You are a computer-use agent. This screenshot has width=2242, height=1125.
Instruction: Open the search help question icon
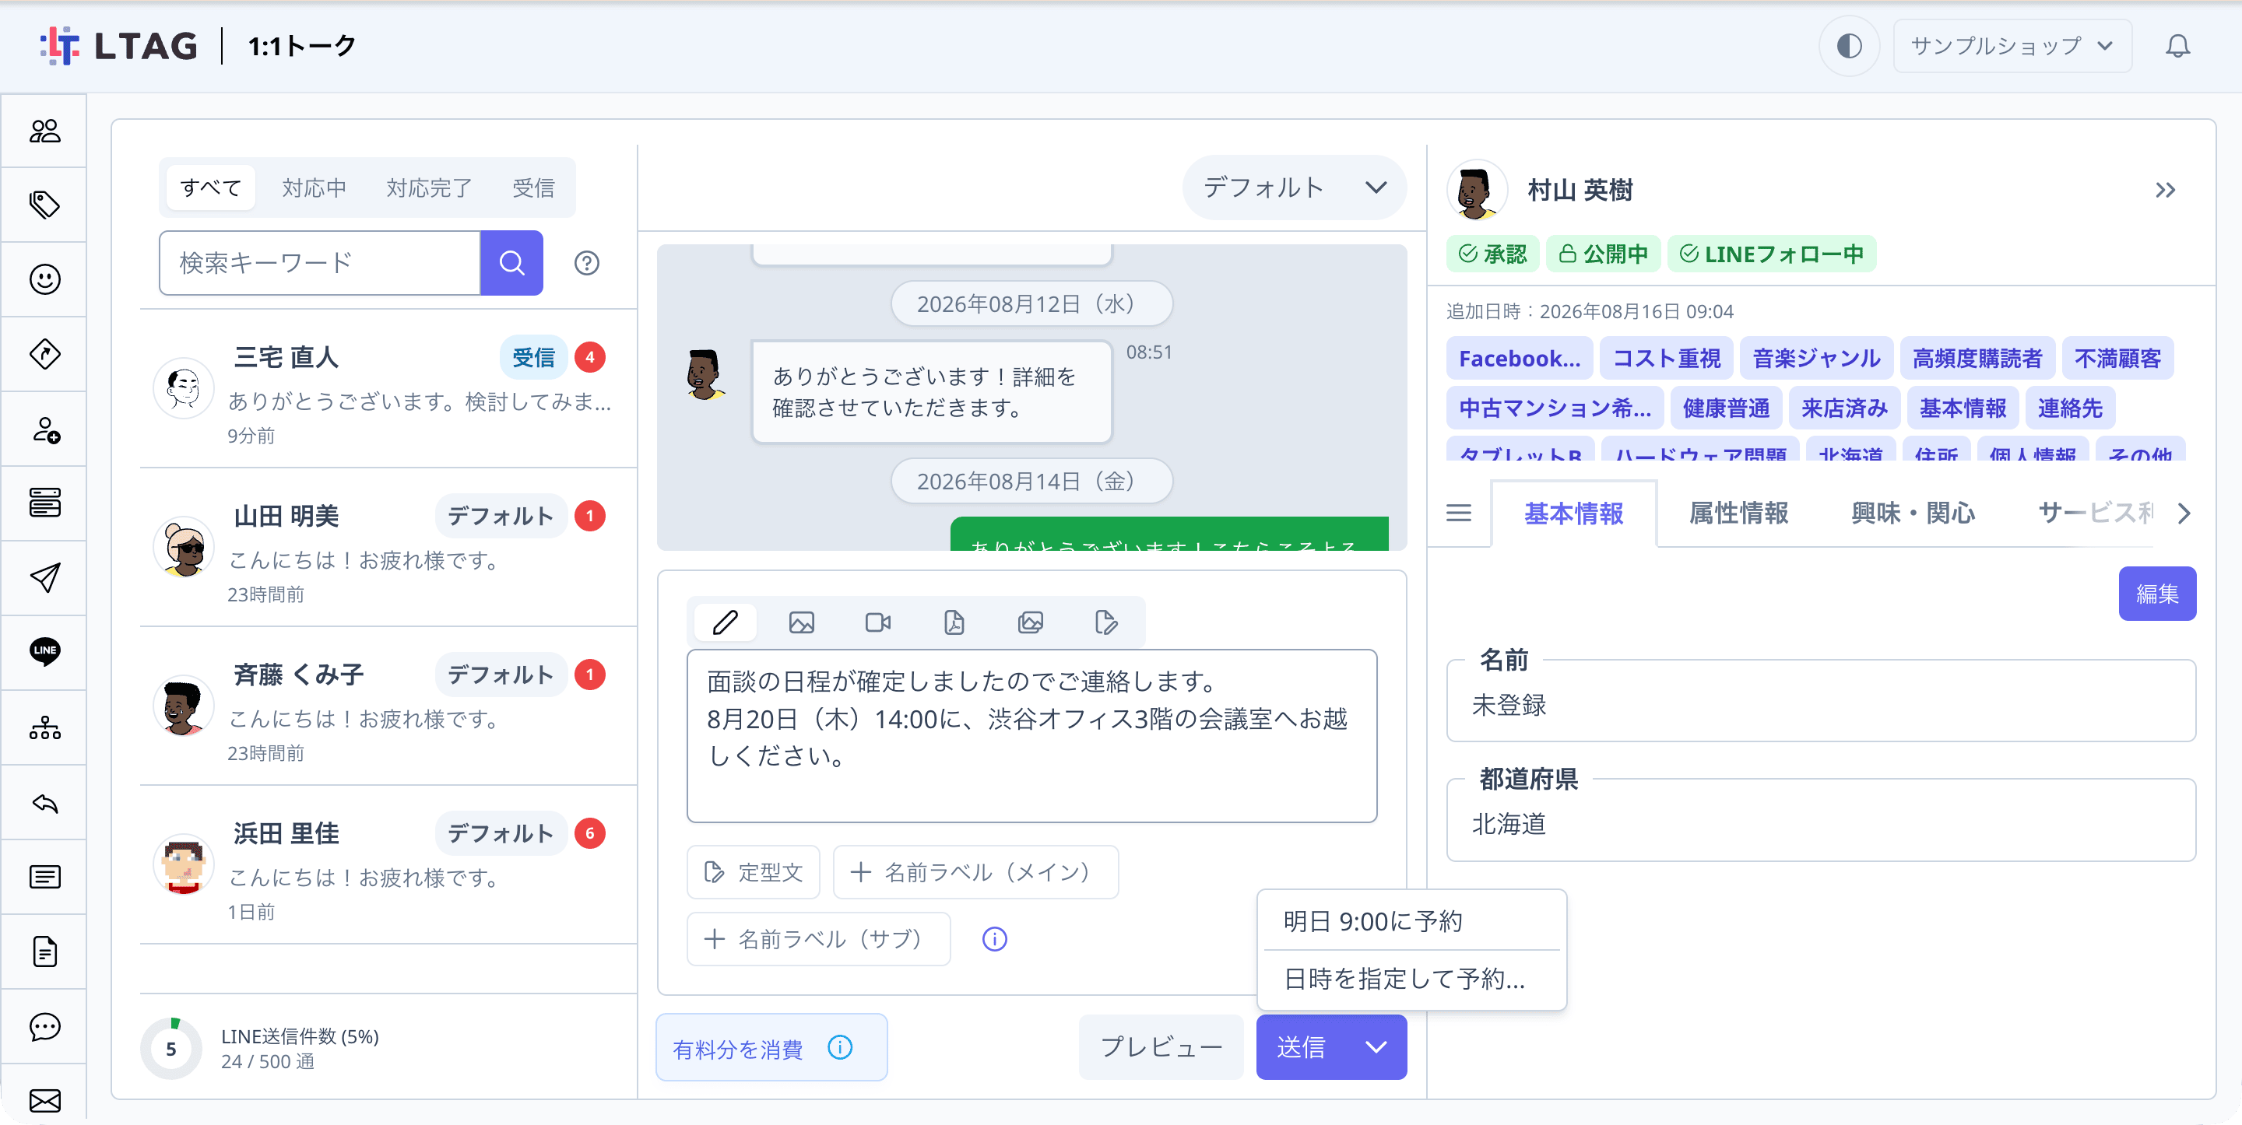(587, 263)
